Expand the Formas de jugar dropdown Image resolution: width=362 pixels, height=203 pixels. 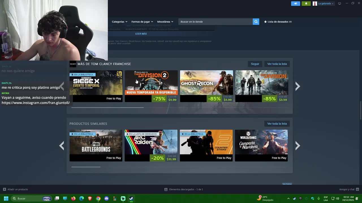point(142,22)
